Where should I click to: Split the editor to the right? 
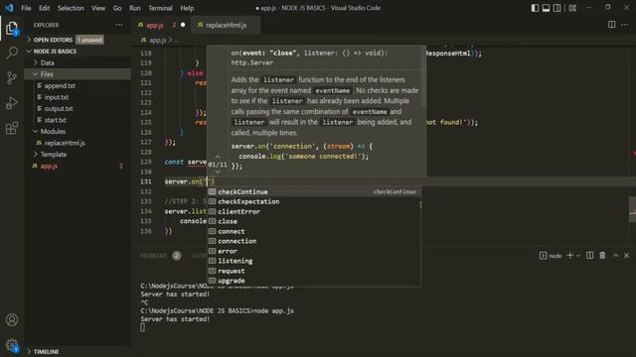coord(612,25)
